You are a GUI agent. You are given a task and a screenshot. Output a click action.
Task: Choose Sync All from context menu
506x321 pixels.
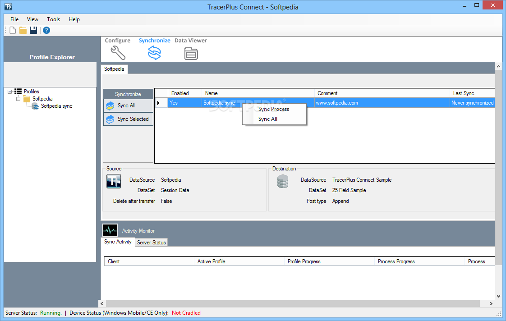click(268, 119)
